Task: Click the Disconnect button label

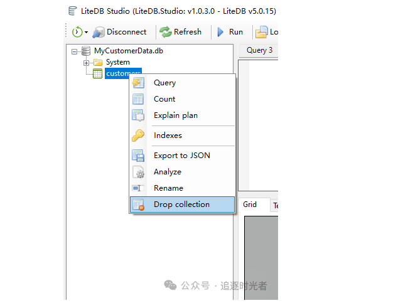Action: pos(126,32)
